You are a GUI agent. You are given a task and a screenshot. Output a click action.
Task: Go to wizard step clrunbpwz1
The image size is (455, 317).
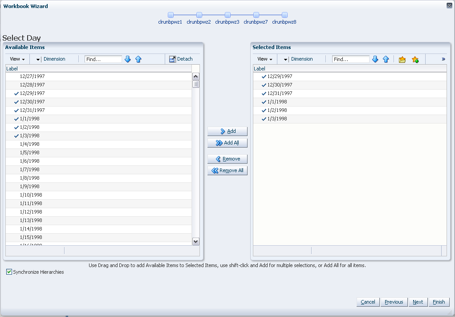pos(171,15)
